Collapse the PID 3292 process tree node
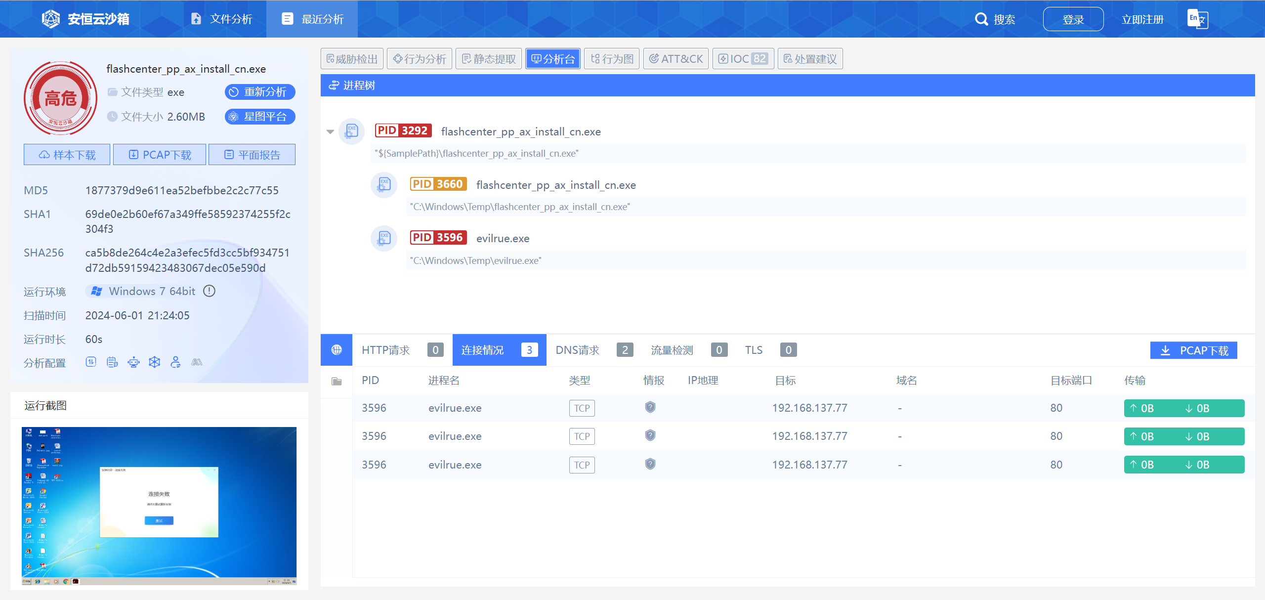The height and width of the screenshot is (600, 1265). pos(330,131)
